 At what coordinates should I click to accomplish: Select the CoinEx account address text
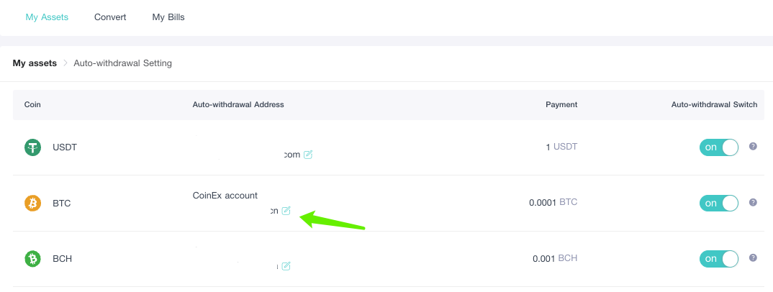coord(225,196)
